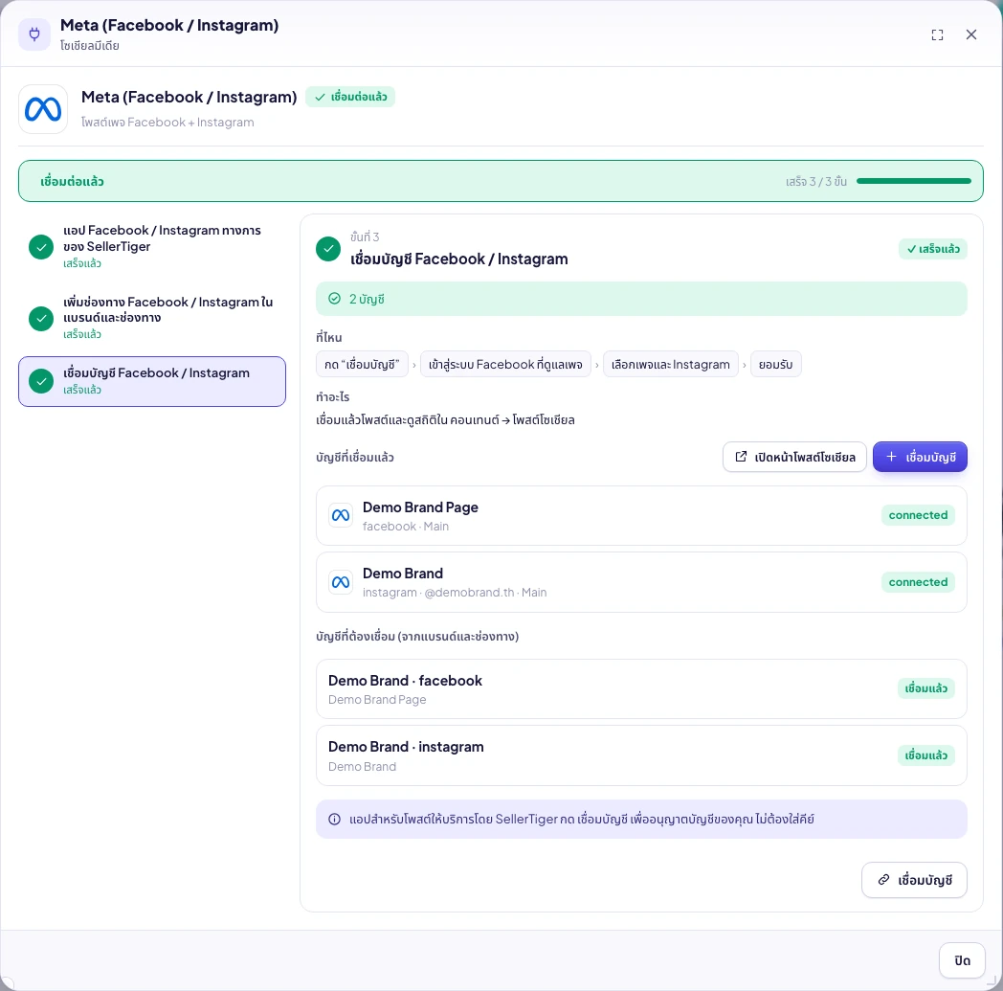Click connected badge on Demo Brand Page row
The image size is (1003, 991).
pos(918,515)
